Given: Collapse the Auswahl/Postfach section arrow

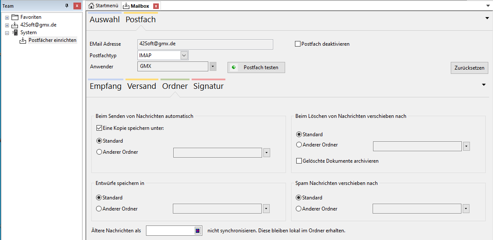Looking at the screenshot, I should tap(487, 18).
